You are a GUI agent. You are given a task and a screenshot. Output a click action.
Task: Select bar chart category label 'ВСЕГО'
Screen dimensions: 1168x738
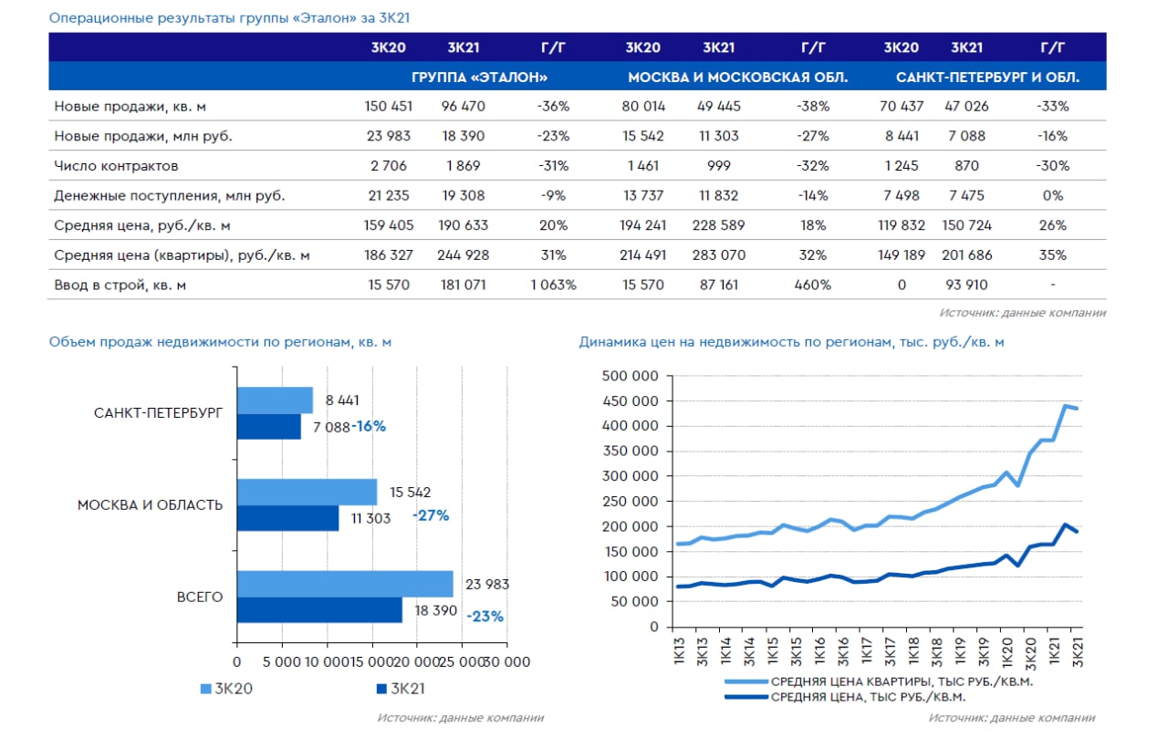pos(200,597)
